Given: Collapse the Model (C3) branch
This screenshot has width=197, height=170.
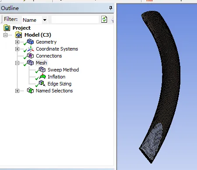Looking at the screenshot, I should point(5,35).
